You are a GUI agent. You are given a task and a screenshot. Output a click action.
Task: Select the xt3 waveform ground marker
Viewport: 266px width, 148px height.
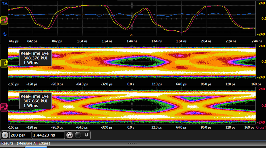tap(4, 20)
